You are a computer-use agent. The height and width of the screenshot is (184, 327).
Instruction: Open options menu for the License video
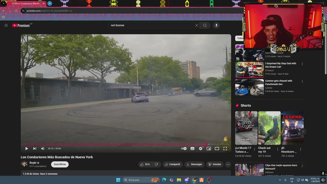[x=302, y=81]
